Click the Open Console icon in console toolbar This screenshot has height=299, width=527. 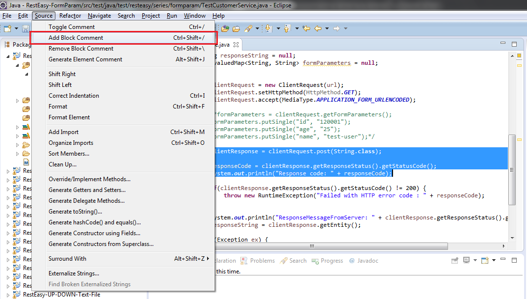(x=485, y=260)
